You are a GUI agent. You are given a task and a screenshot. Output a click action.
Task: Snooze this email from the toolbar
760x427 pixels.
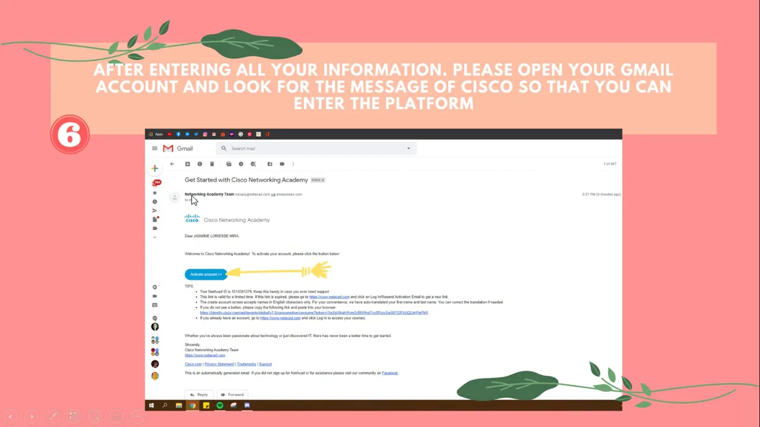[x=241, y=164]
